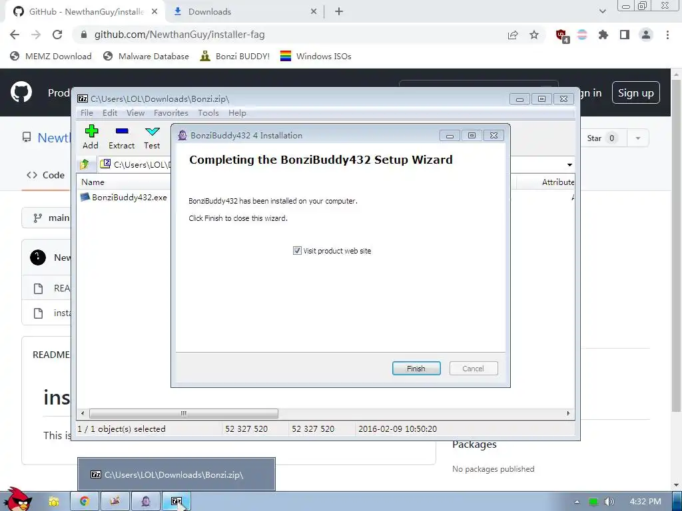Click the Add icon in 7-Zip toolbar
Screen dimensions: 682x511
click(91, 137)
